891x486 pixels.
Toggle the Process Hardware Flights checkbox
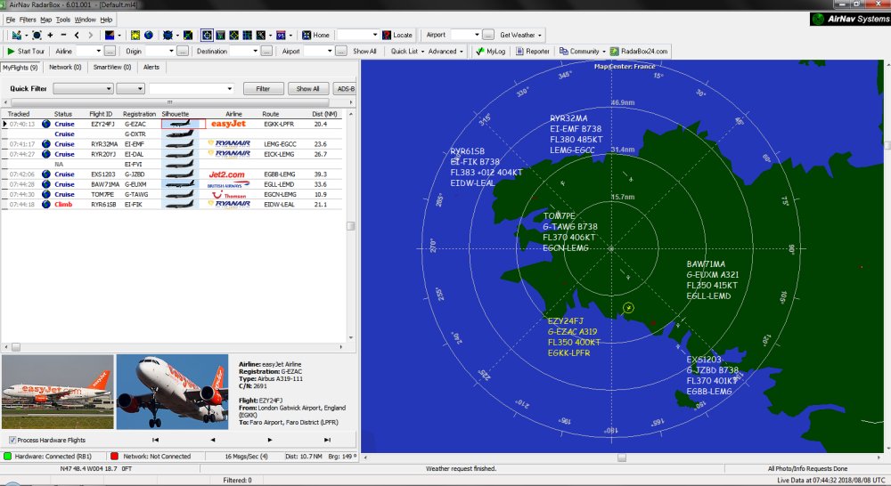[x=12, y=440]
